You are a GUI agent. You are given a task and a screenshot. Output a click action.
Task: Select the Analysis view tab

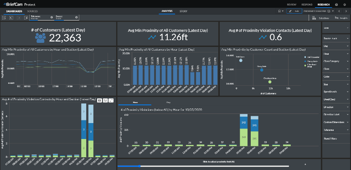pyautogui.click(x=167, y=11)
